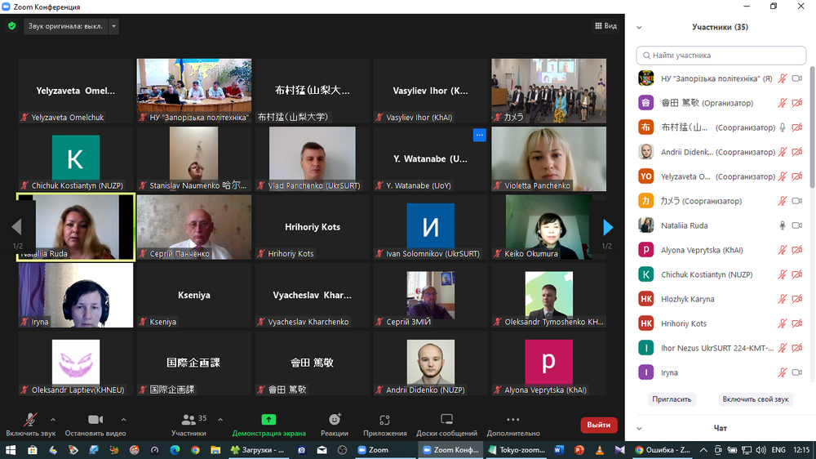Image resolution: width=816 pixels, height=459 pixels.
Task: Click the green Share Screen button
Action: click(268, 423)
